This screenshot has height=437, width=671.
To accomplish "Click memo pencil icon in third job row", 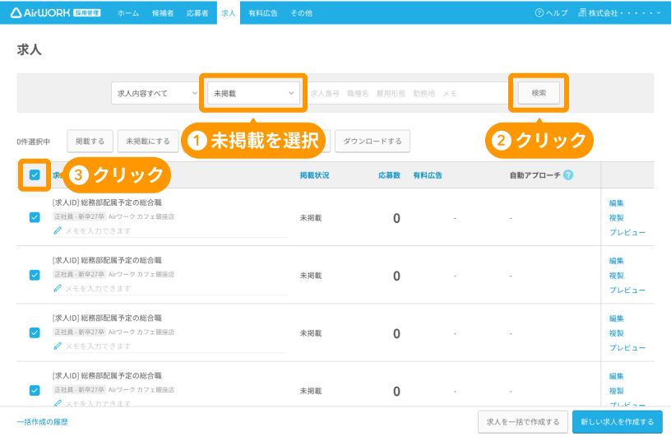I will [x=58, y=346].
